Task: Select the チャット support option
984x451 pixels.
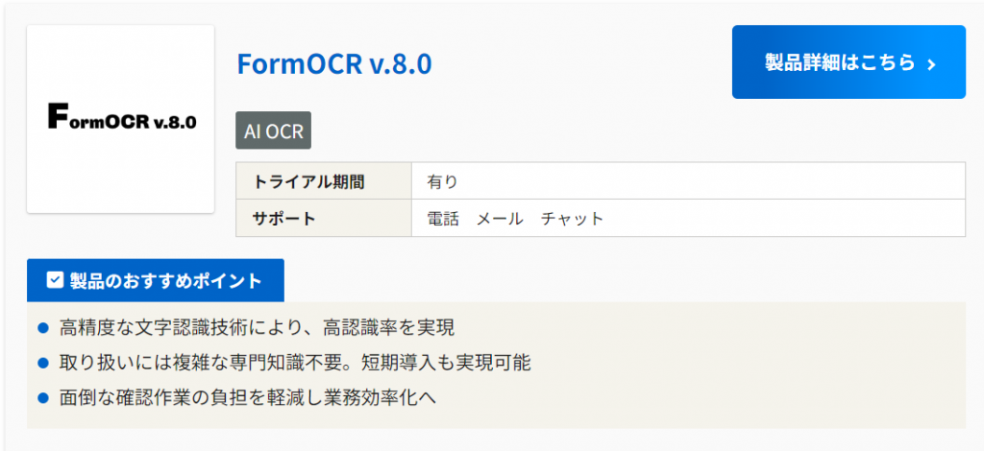Action: coord(572,218)
